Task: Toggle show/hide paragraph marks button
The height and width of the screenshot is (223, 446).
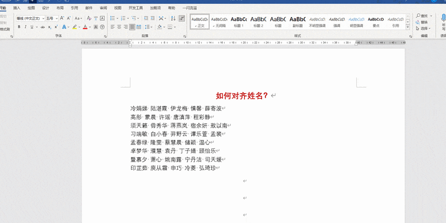Action: tap(182, 18)
